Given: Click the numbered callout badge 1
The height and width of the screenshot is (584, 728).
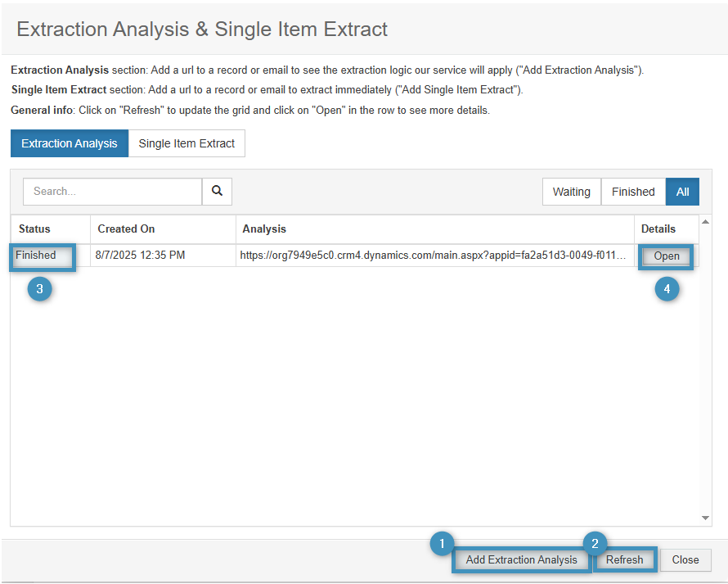Looking at the screenshot, I should tap(443, 543).
